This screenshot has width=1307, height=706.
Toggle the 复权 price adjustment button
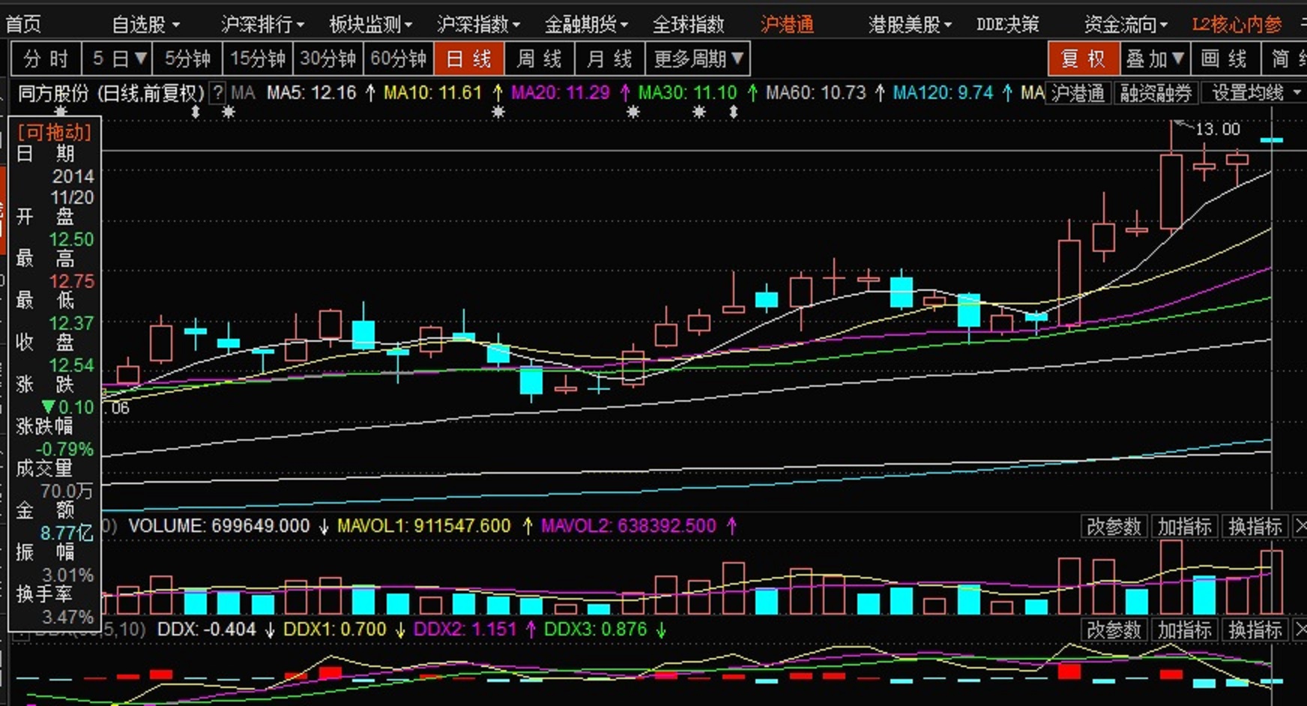pos(1083,58)
